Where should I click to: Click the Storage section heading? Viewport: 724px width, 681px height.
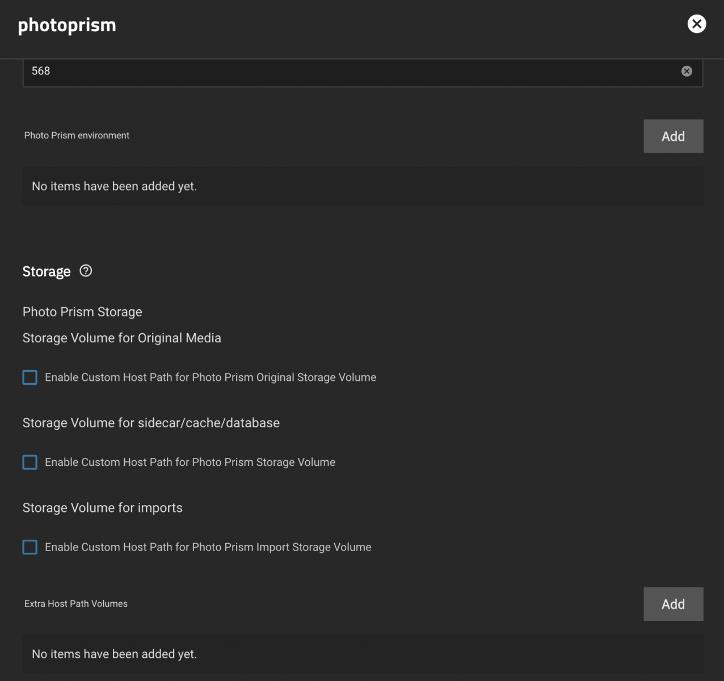[x=47, y=272]
